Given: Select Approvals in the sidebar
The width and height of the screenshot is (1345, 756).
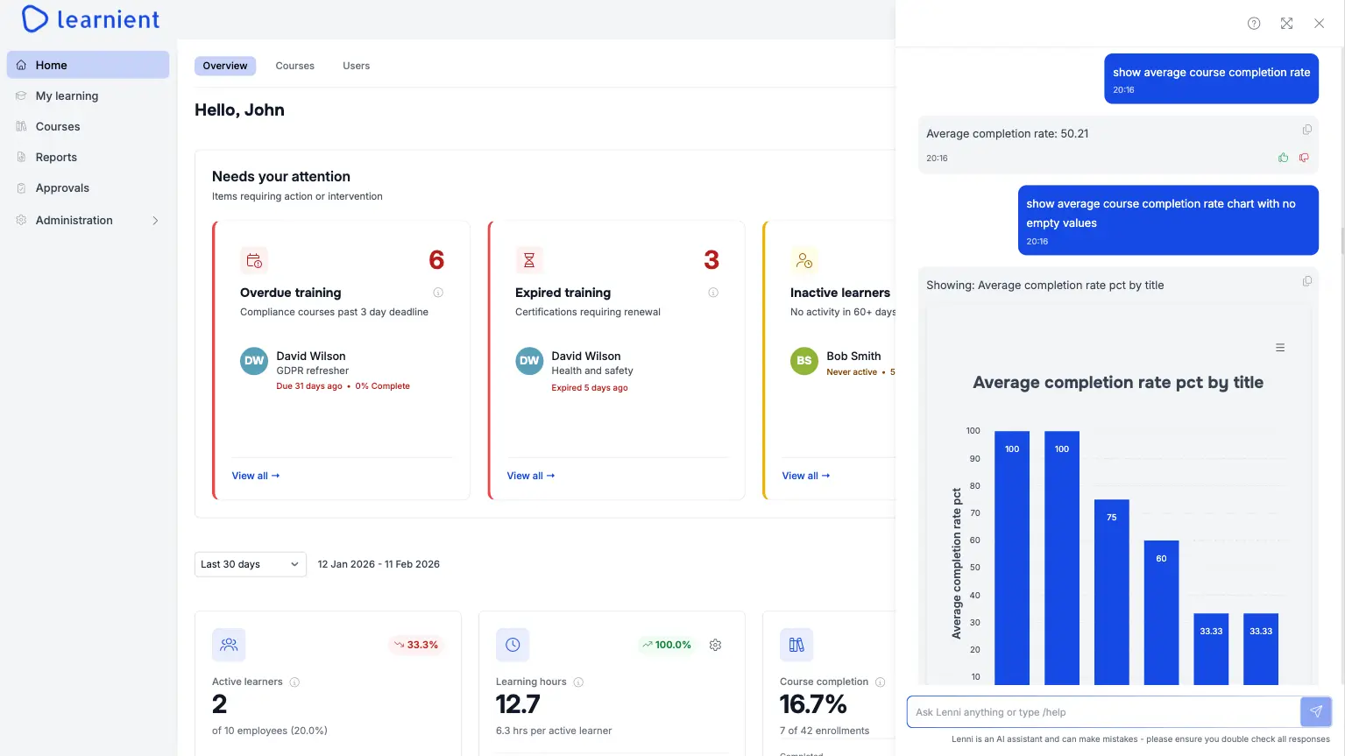Looking at the screenshot, I should click(61, 187).
